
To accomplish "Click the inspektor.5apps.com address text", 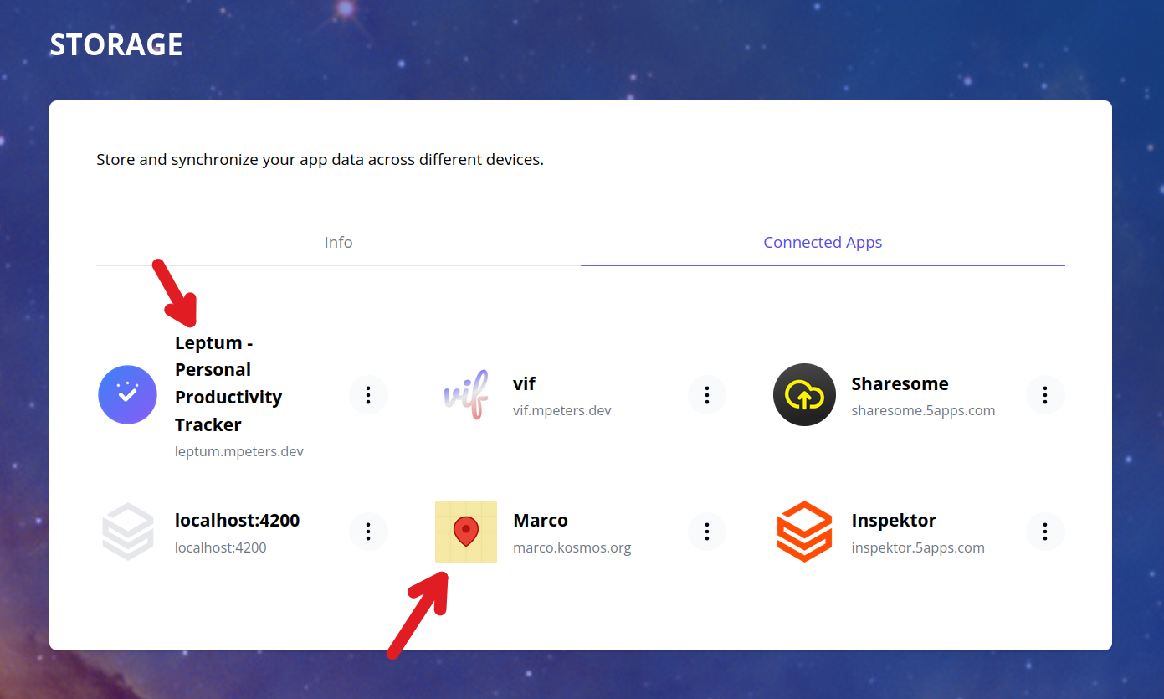I will pos(917,548).
